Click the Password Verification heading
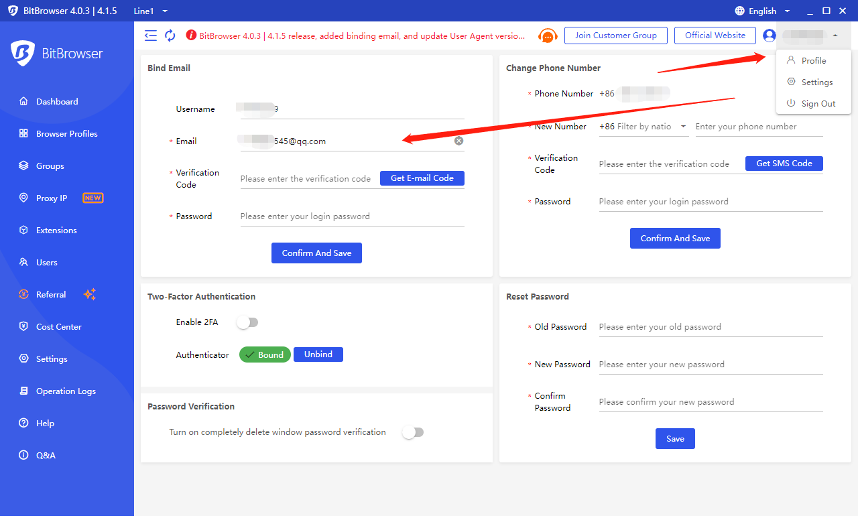Image resolution: width=858 pixels, height=516 pixels. click(191, 407)
